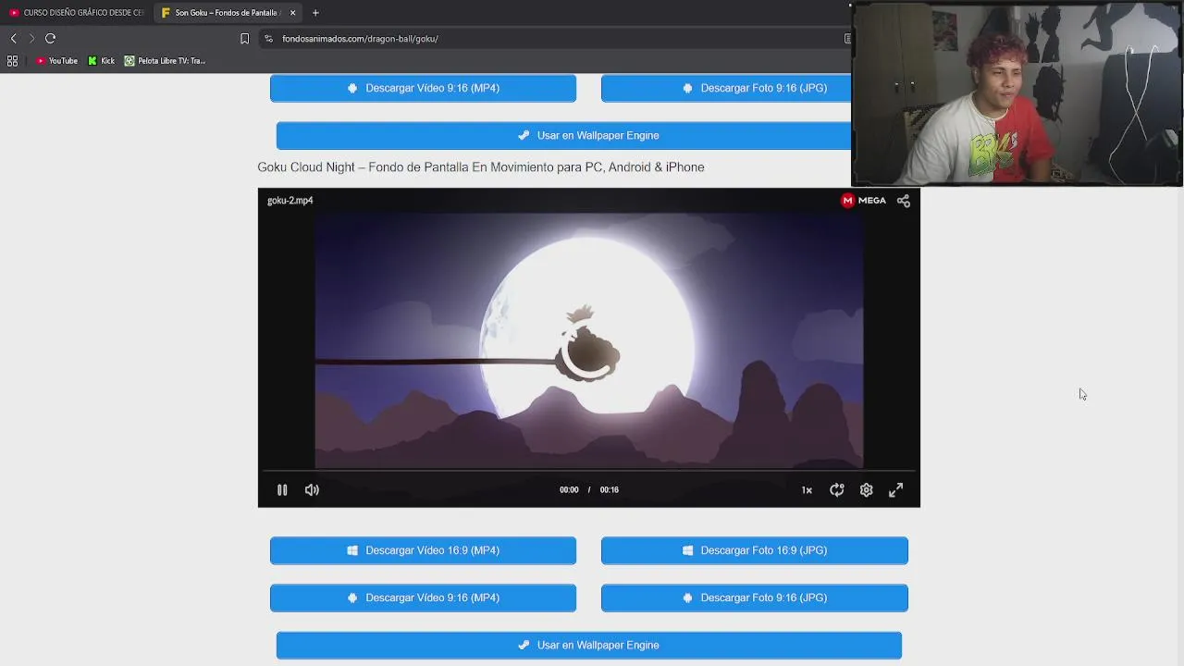Click the MEGA logo in the player
The width and height of the screenshot is (1184, 666).
tap(864, 201)
